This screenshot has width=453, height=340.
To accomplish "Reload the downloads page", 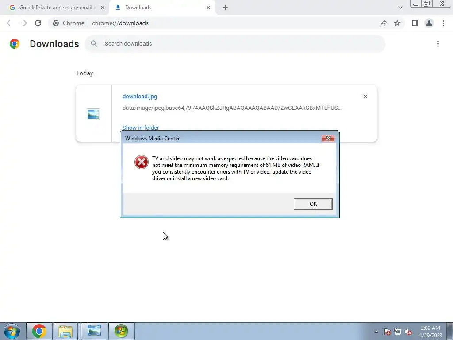I will pyautogui.click(x=38, y=23).
